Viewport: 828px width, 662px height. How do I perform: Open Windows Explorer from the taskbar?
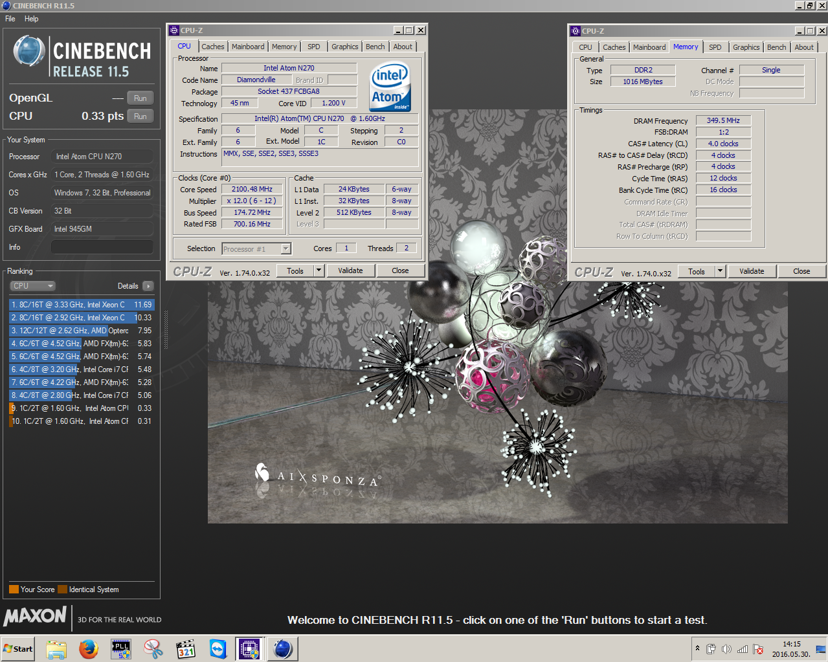pyautogui.click(x=56, y=648)
